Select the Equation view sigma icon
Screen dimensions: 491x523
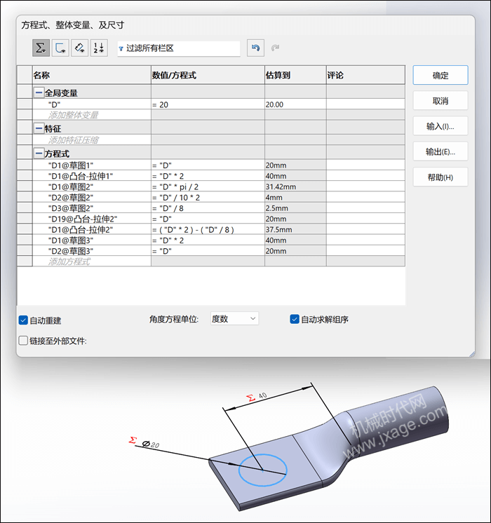tap(41, 48)
